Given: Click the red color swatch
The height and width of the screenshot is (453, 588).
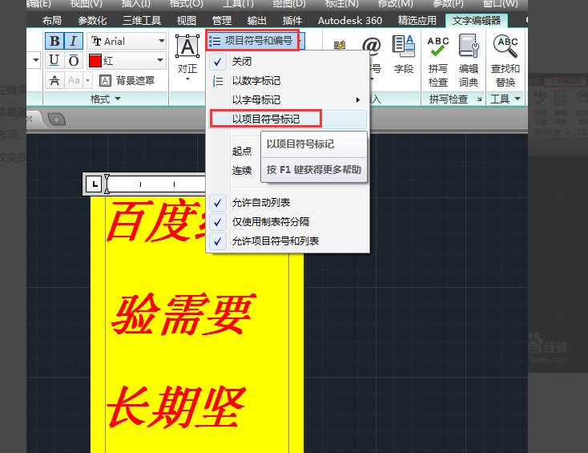Looking at the screenshot, I should pyautogui.click(x=95, y=60).
